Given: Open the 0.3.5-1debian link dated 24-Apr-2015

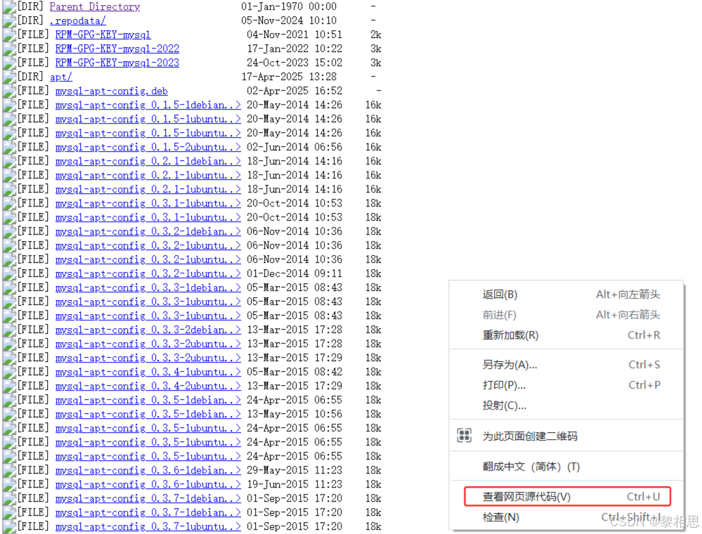Looking at the screenshot, I should 148,400.
